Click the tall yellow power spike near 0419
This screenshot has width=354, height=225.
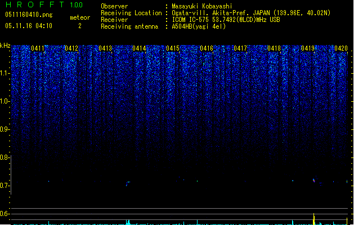[x=314, y=219]
